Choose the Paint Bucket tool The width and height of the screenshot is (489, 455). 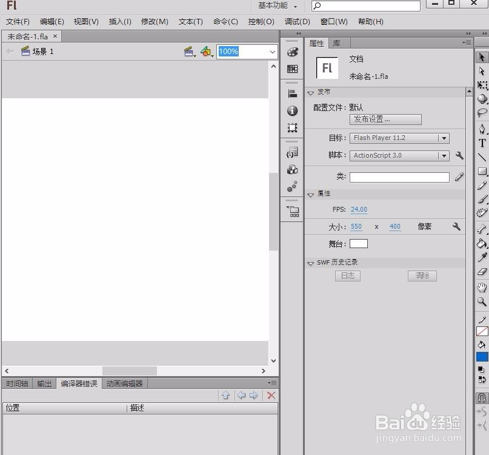coord(482,243)
